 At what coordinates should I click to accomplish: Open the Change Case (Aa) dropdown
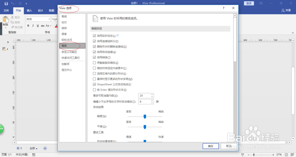[x=48, y=26]
